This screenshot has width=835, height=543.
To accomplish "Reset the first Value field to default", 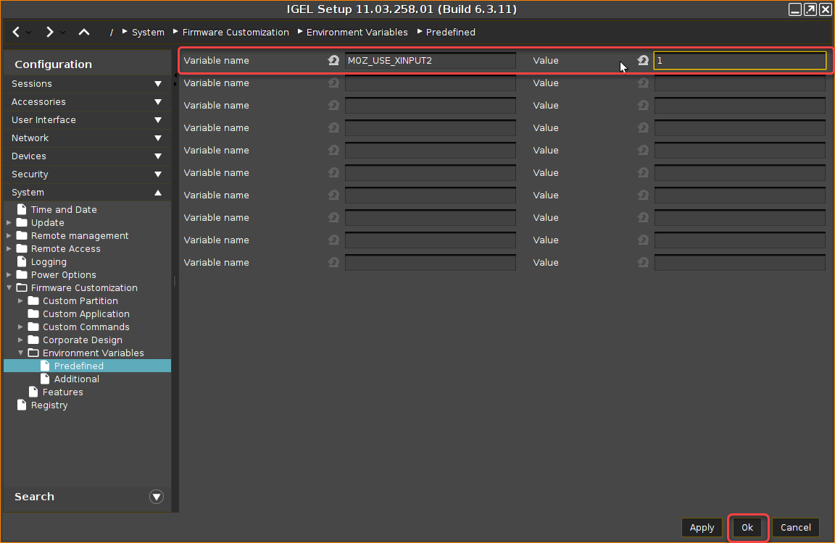I will click(x=643, y=61).
